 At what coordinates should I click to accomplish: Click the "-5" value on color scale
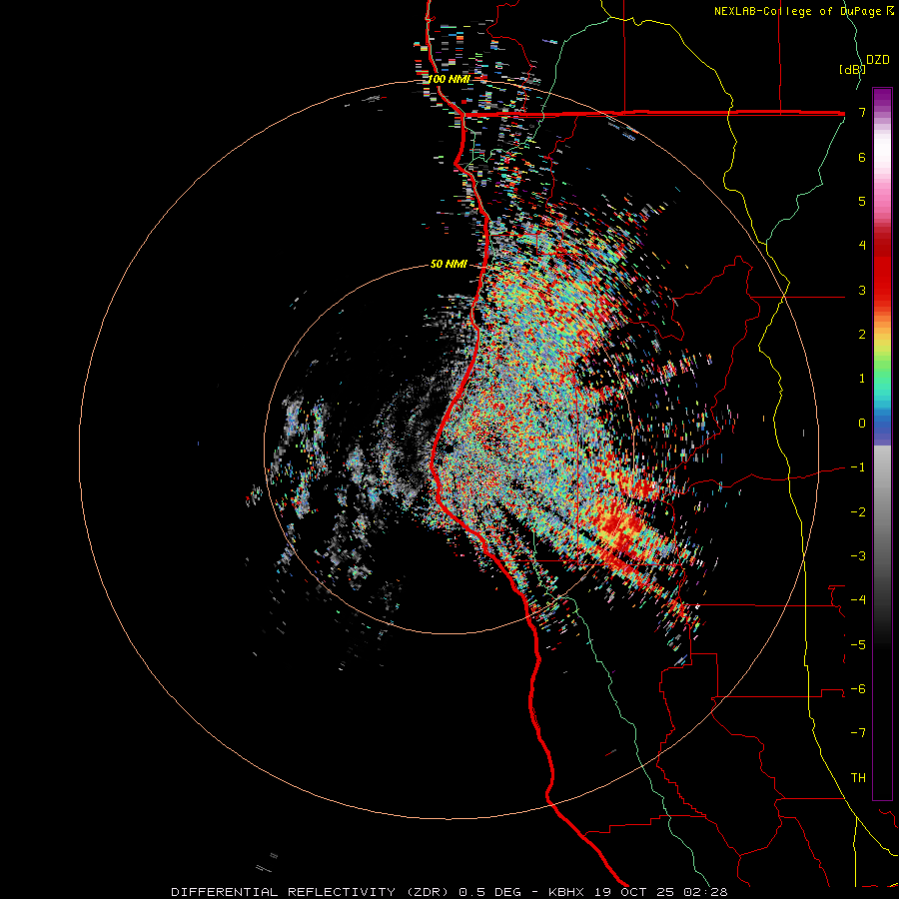coord(858,645)
